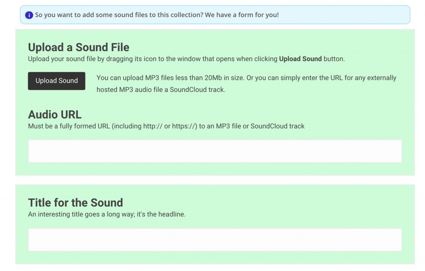Select the 'Upload a Sound File' heading

point(78,47)
